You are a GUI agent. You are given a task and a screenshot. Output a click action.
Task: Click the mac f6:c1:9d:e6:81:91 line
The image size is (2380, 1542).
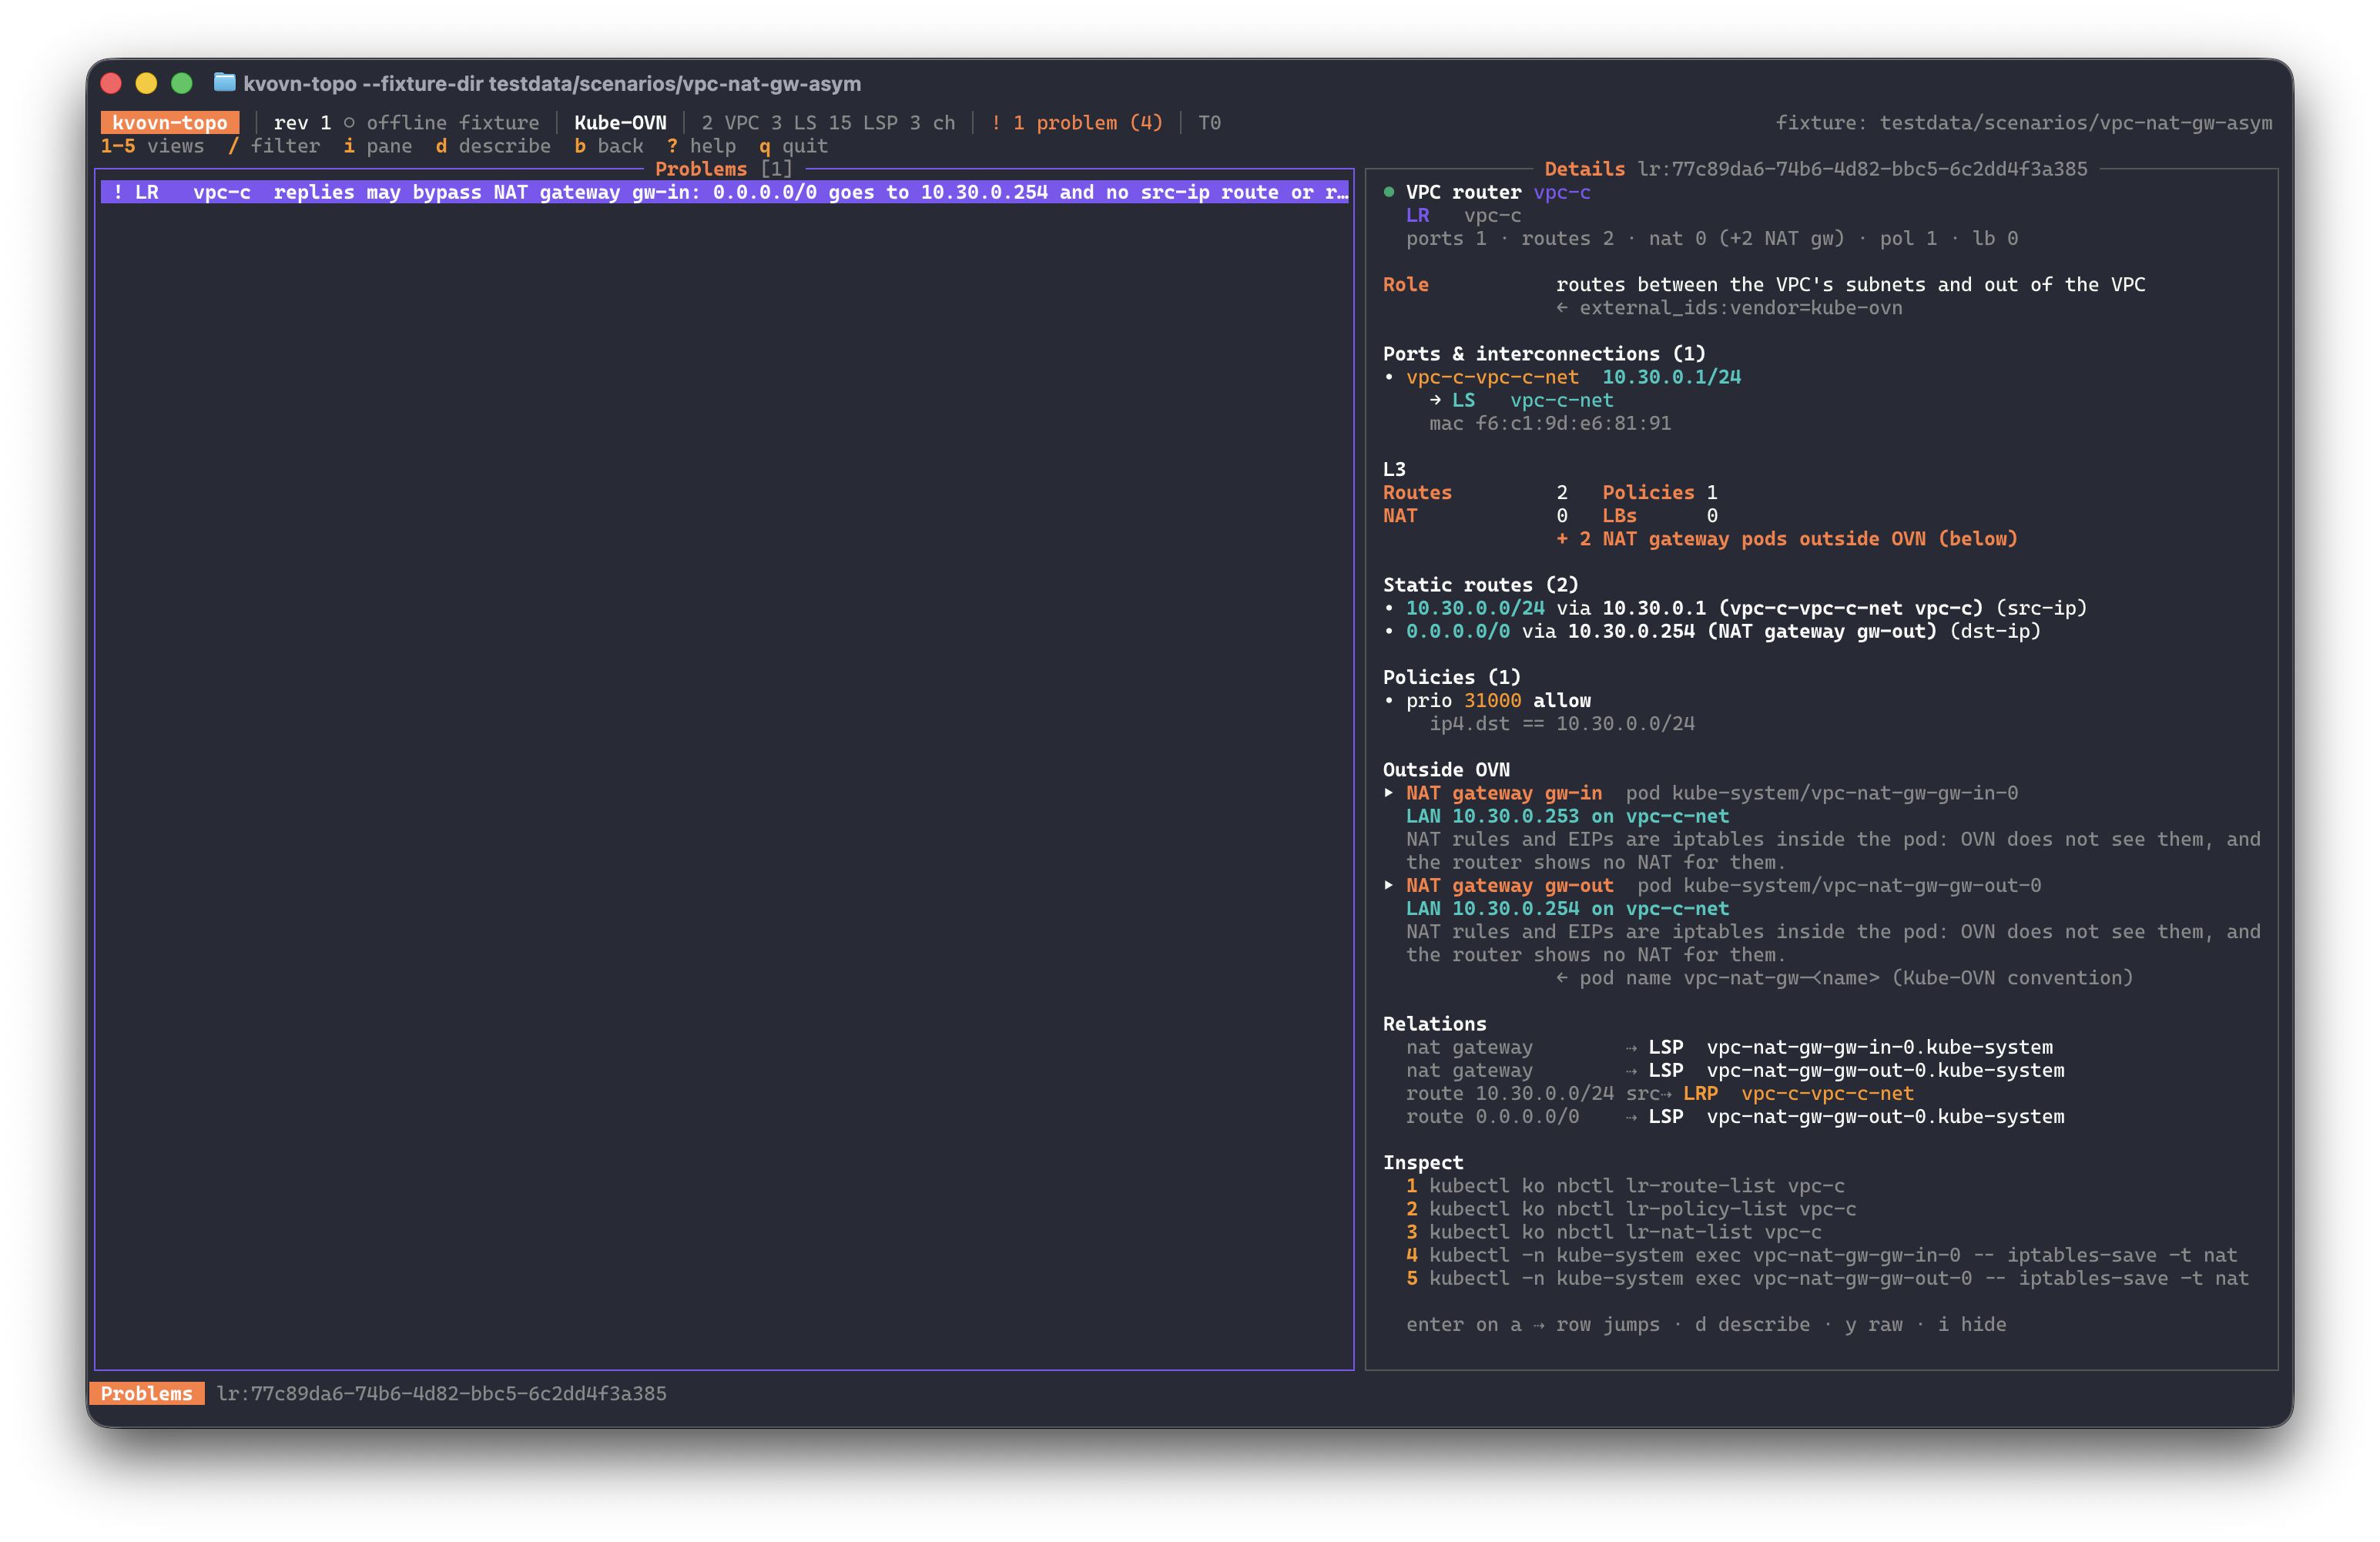(x=1550, y=423)
